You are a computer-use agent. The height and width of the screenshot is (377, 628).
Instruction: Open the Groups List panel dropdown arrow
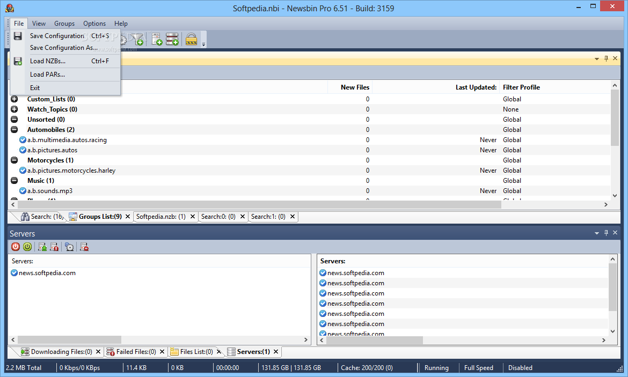click(x=597, y=59)
